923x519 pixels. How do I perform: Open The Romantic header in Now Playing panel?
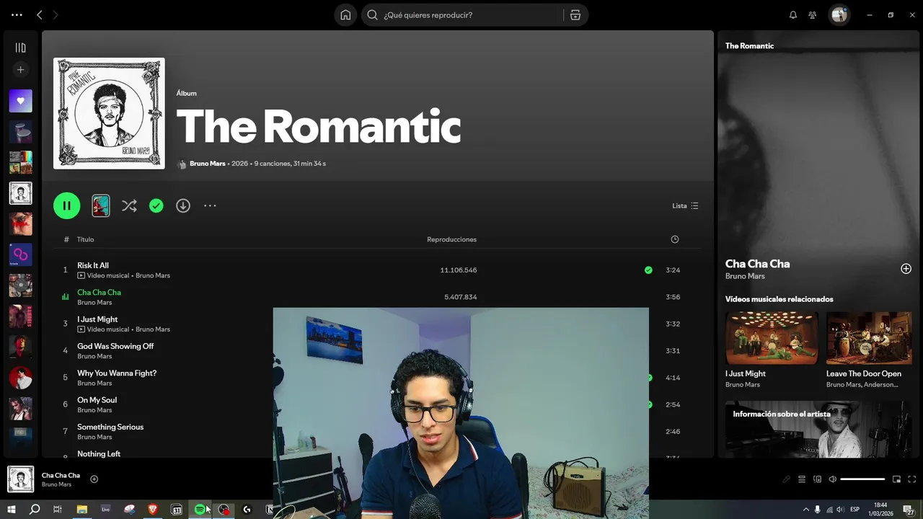point(749,45)
